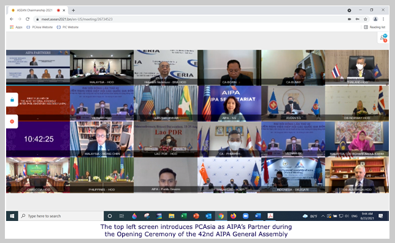
Task: Open the participants panel icon with badges
Action: [x=383, y=38]
